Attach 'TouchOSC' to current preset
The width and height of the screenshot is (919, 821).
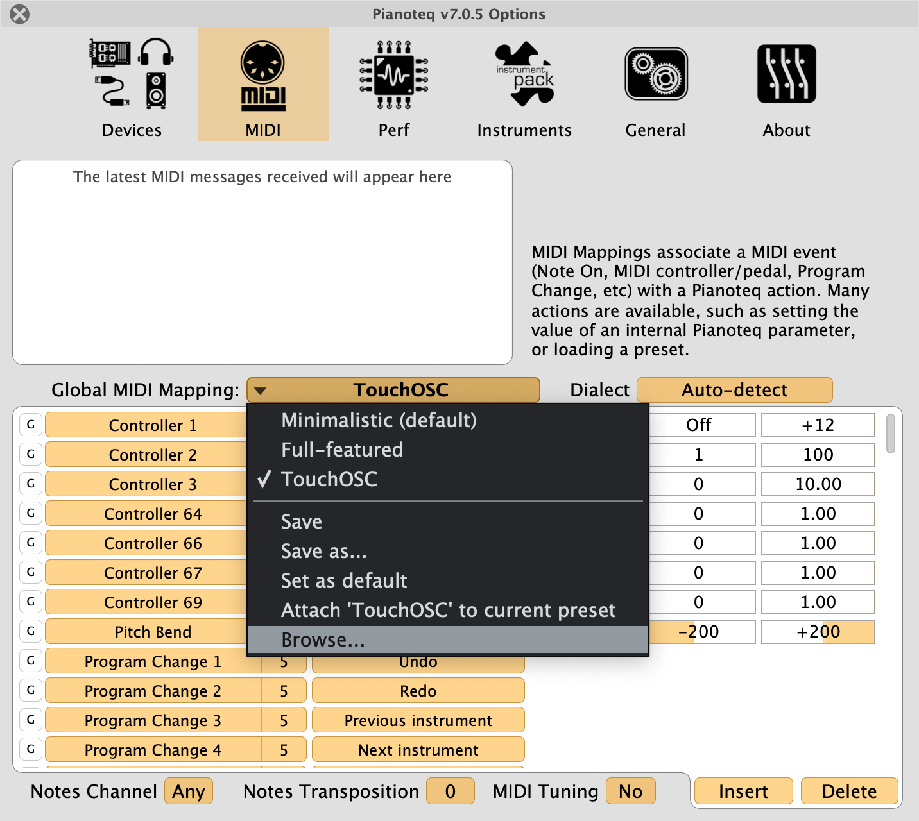[448, 610]
